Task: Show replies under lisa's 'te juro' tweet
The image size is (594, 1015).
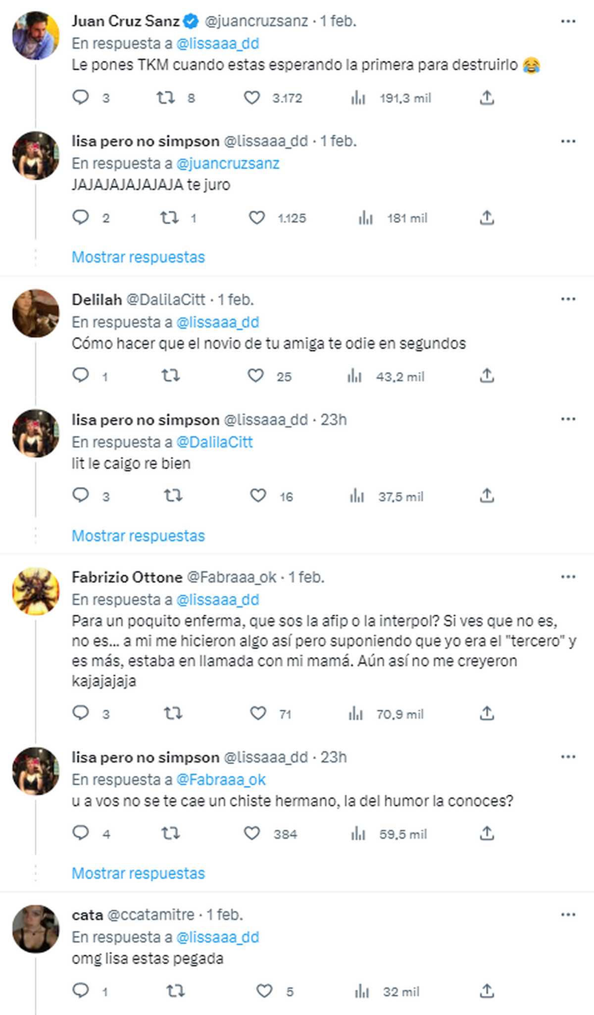Action: pos(138,257)
